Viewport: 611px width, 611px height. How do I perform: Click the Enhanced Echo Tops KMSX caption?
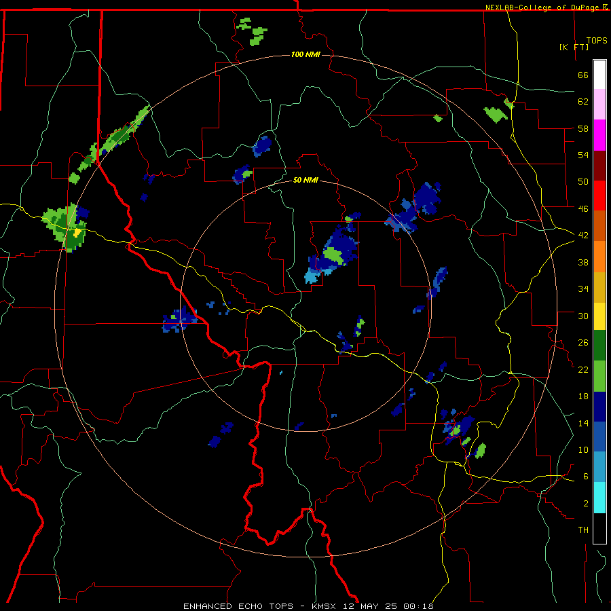tap(308, 606)
